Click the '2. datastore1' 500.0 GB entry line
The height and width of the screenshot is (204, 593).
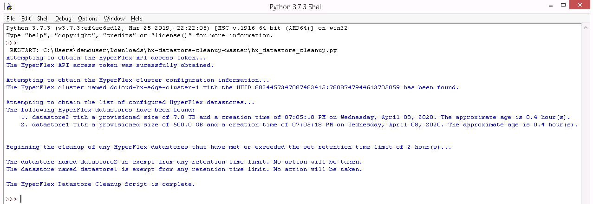[x=300, y=125]
